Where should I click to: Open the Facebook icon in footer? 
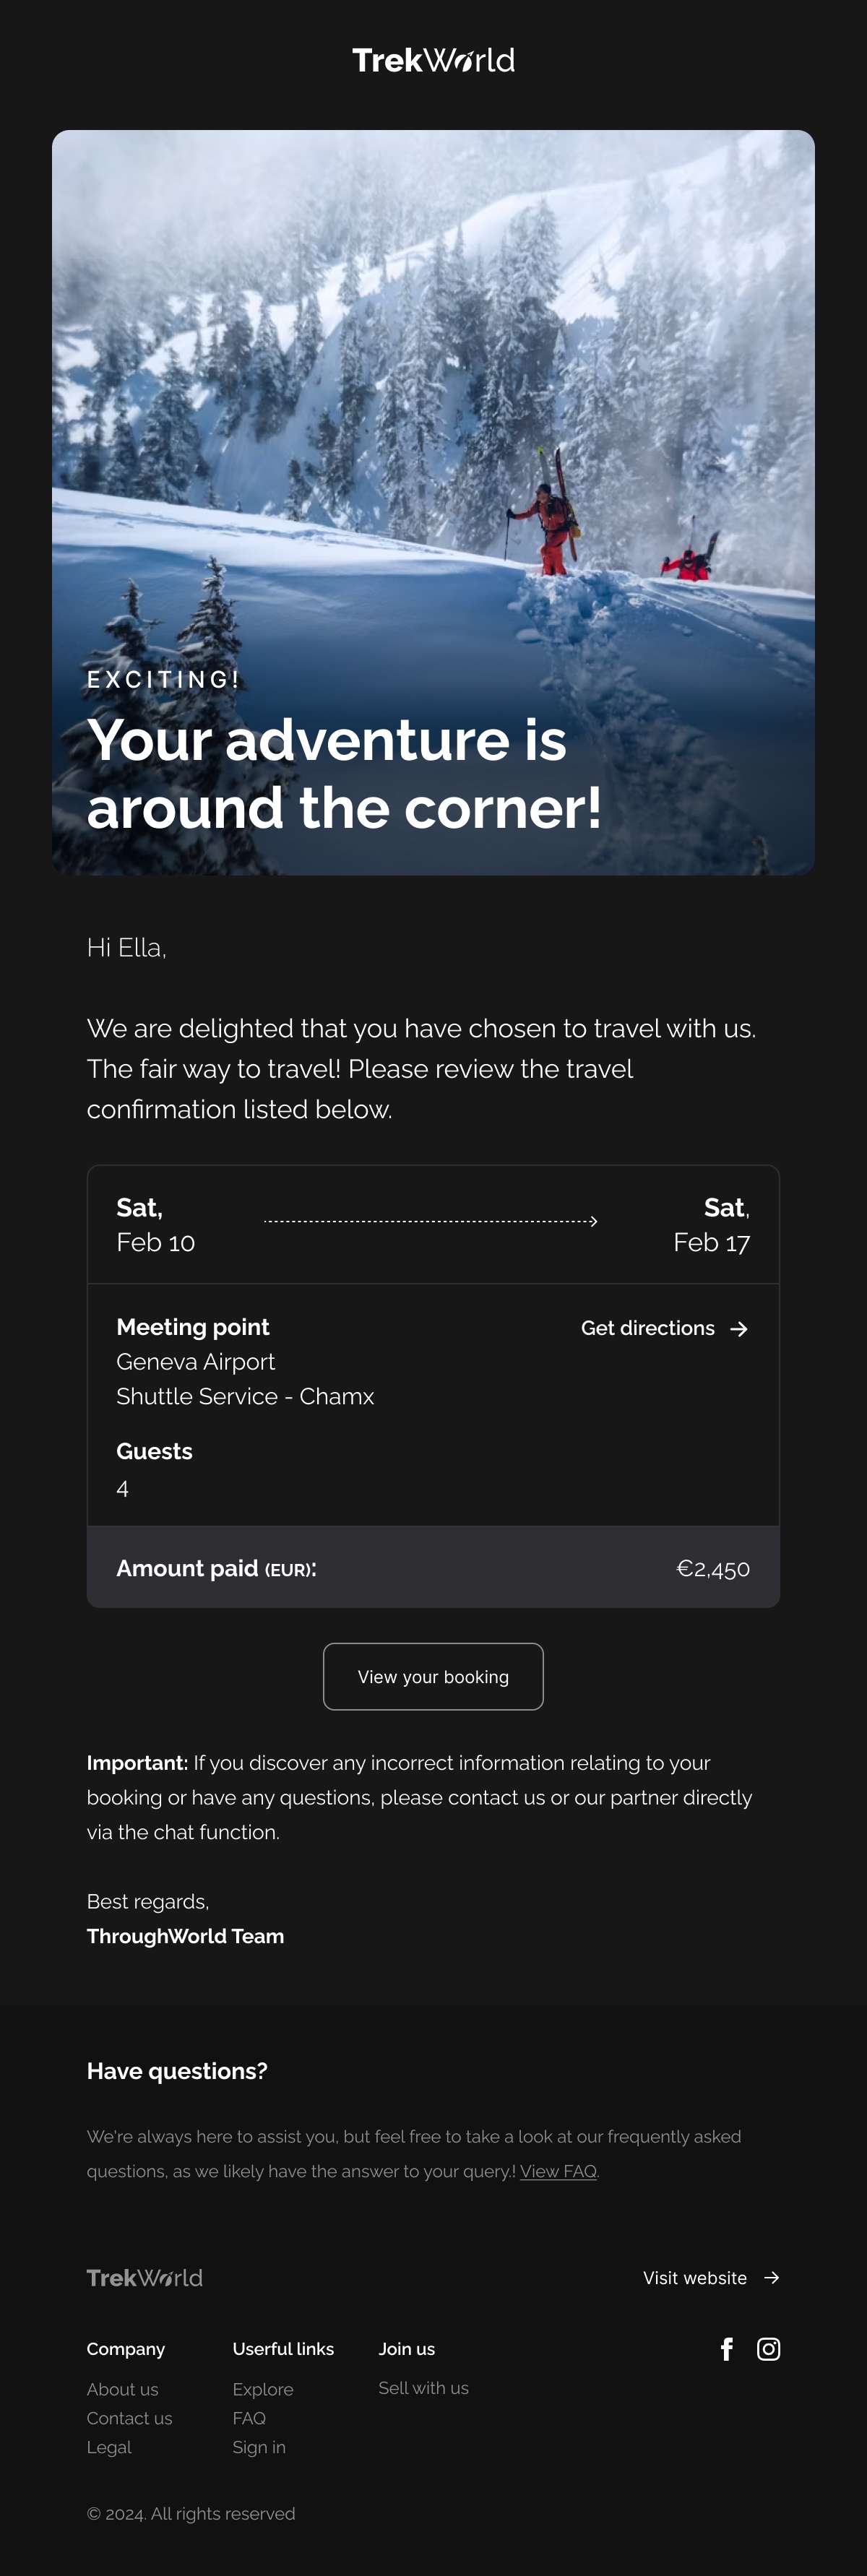727,2349
